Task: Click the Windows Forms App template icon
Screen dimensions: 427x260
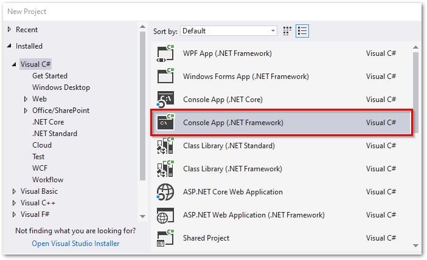Action: [x=165, y=77]
